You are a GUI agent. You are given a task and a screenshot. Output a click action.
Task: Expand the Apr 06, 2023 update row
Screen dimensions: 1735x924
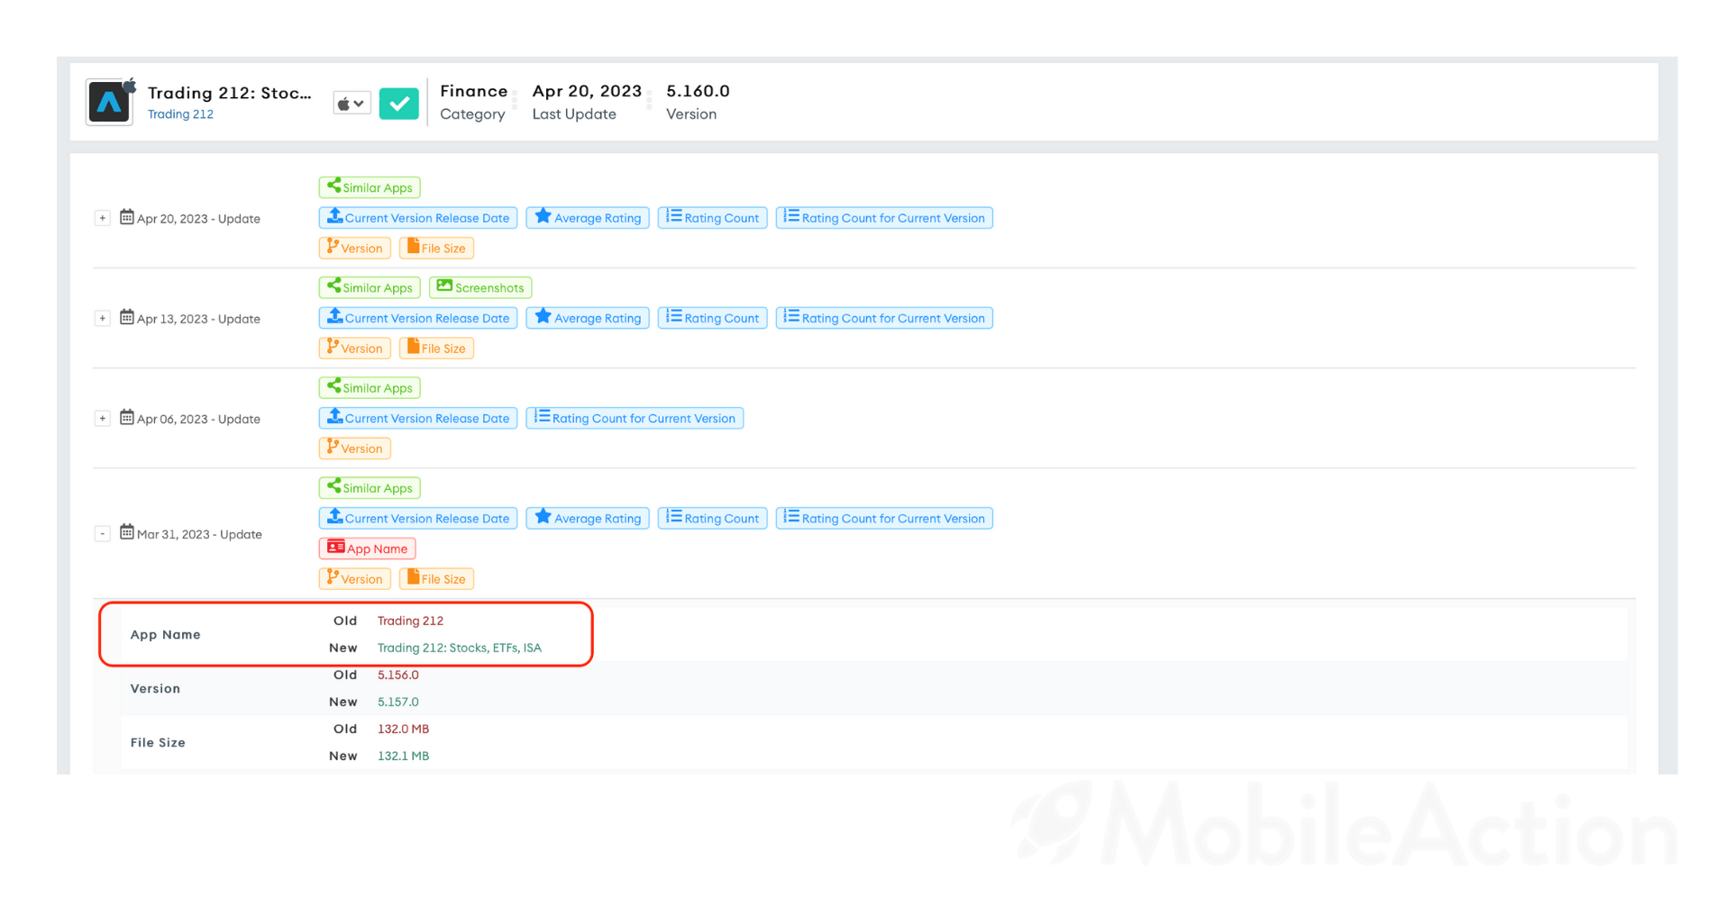[103, 418]
